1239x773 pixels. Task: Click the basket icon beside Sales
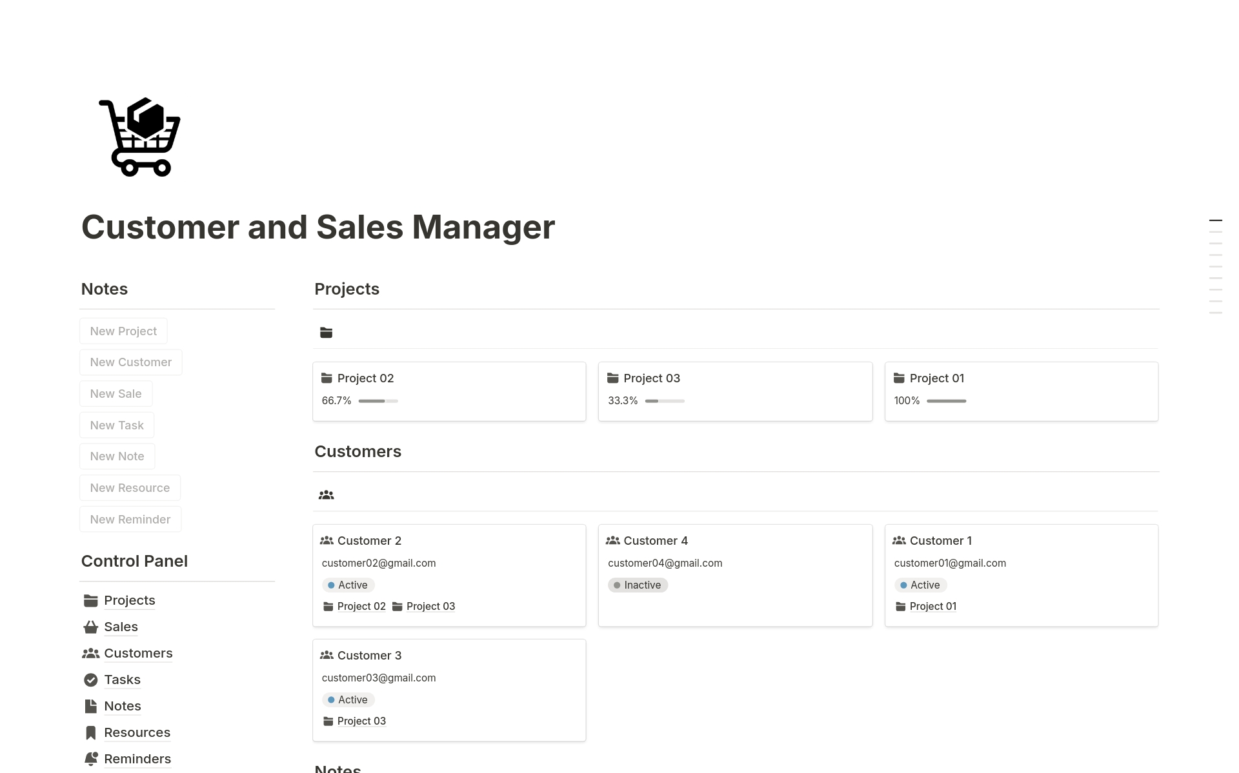(x=91, y=627)
